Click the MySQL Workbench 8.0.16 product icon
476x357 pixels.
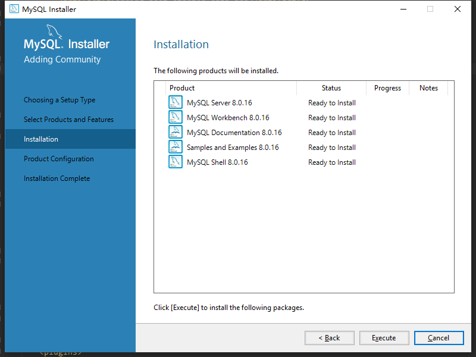pyautogui.click(x=176, y=117)
